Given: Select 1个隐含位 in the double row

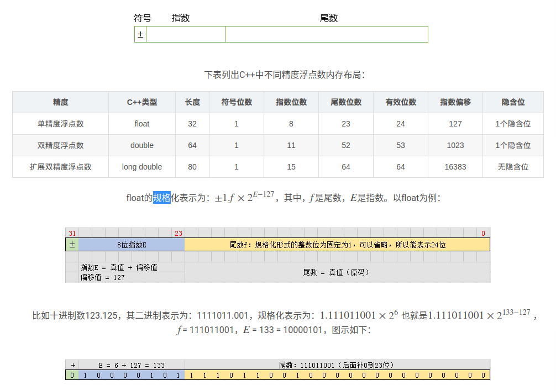Looking at the screenshot, I should [x=513, y=146].
